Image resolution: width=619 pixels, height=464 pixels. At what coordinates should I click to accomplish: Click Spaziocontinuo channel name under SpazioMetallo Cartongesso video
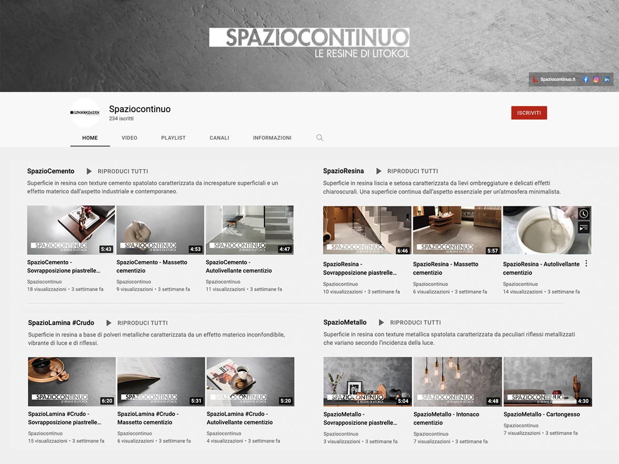pos(521,425)
